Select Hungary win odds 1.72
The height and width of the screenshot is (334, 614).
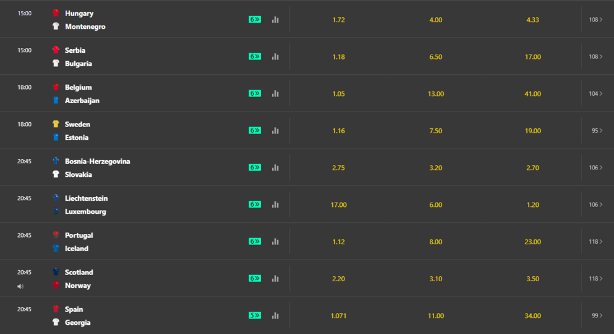(339, 20)
